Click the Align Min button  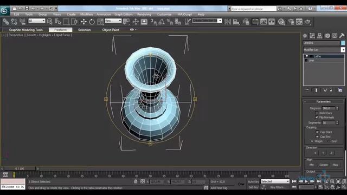(x=312, y=165)
